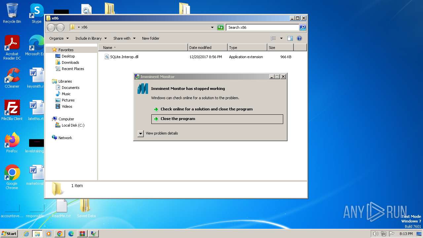The image size is (423, 238).
Task: Minimize the x86 Explorer window
Action: 292,18
